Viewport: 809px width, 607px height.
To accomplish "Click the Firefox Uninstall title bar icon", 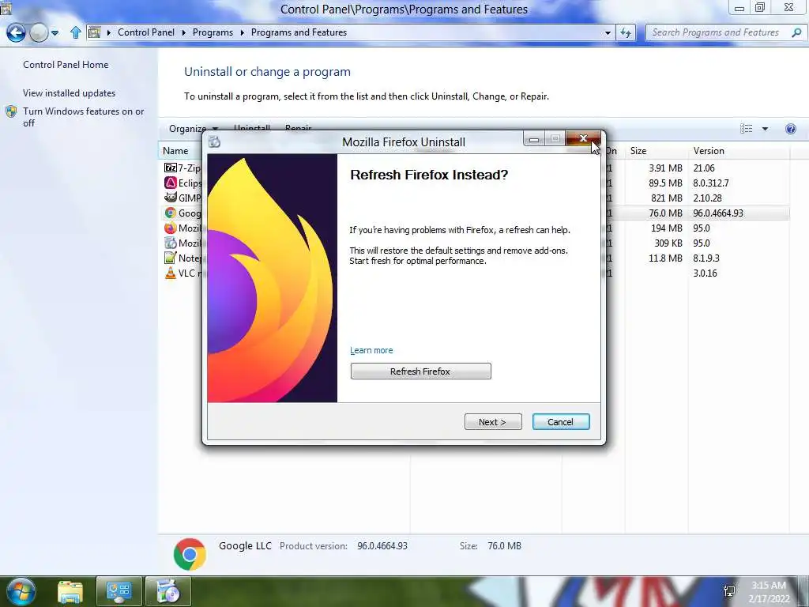I will 215,142.
